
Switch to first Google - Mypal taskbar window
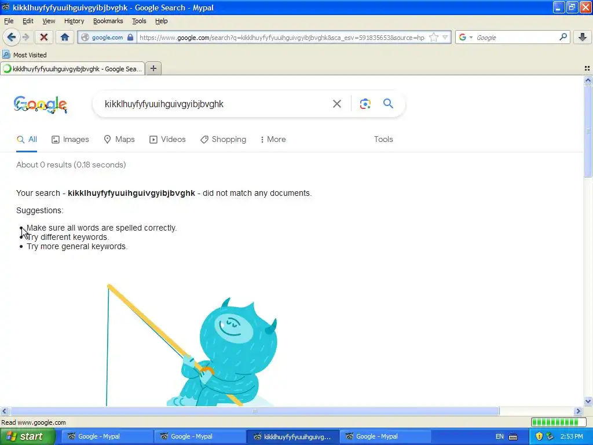pyautogui.click(x=107, y=437)
